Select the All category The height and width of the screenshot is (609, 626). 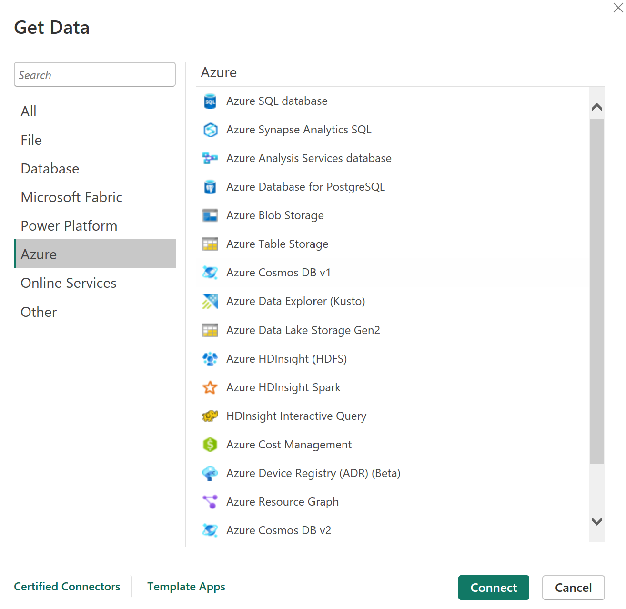click(95, 112)
